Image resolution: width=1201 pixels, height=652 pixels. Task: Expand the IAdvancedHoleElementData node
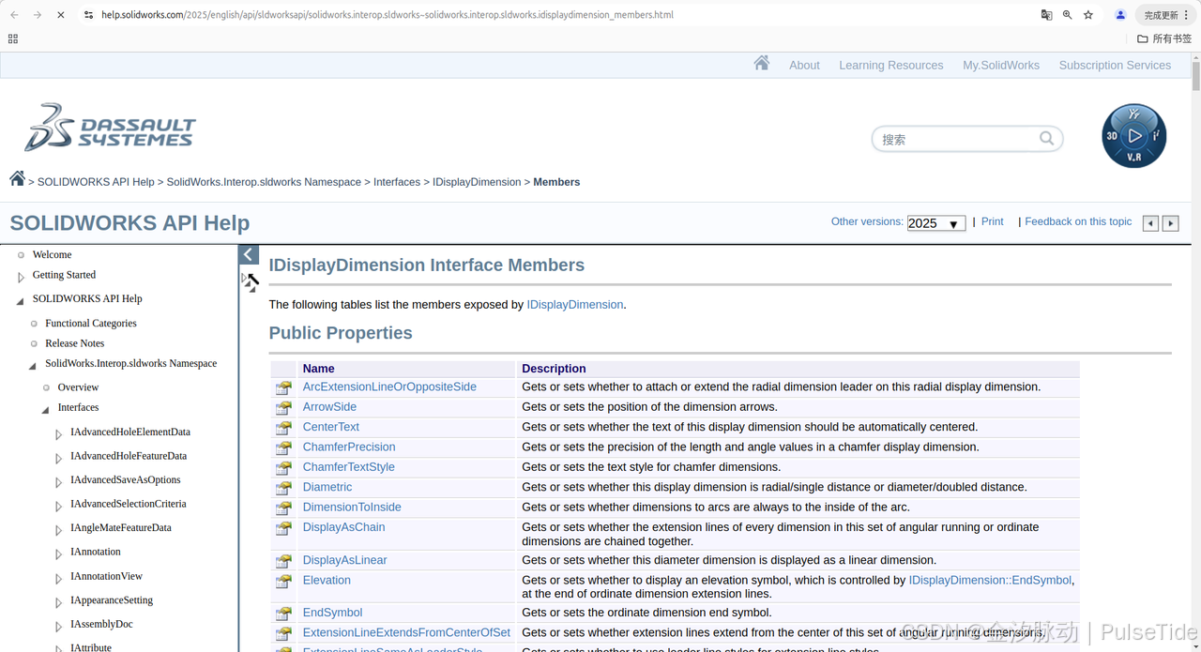tap(59, 434)
